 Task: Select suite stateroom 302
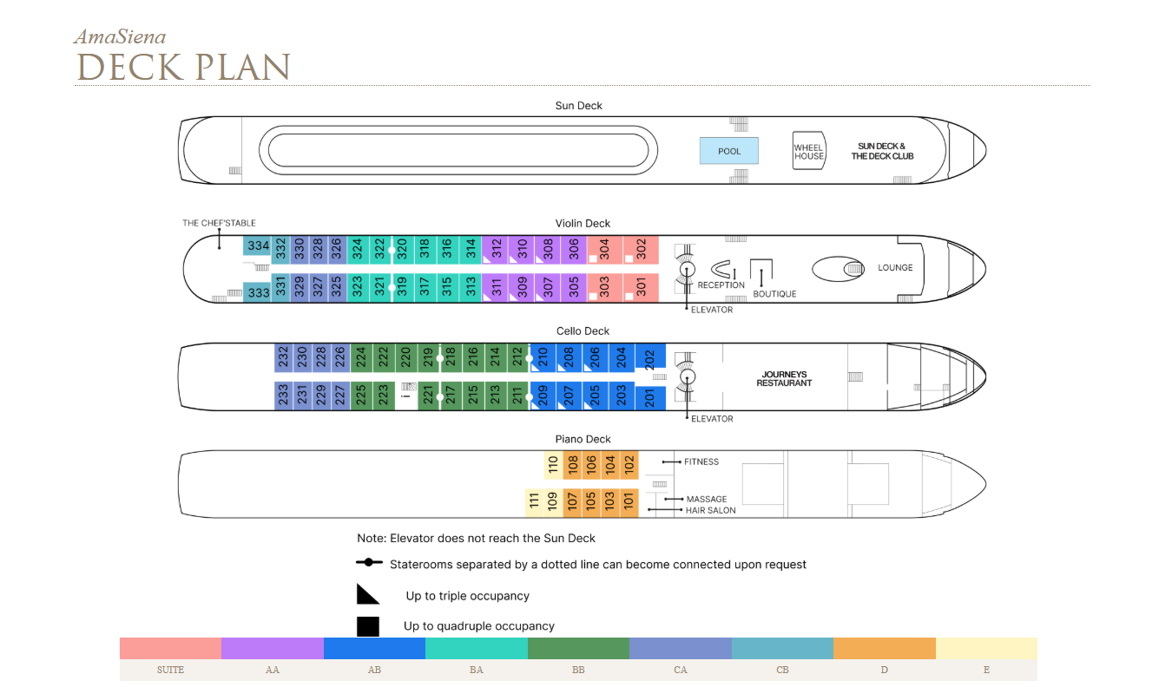click(642, 250)
